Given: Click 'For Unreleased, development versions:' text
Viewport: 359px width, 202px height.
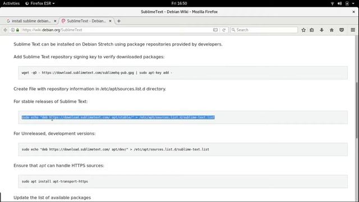Looking at the screenshot, I should 54,134.
